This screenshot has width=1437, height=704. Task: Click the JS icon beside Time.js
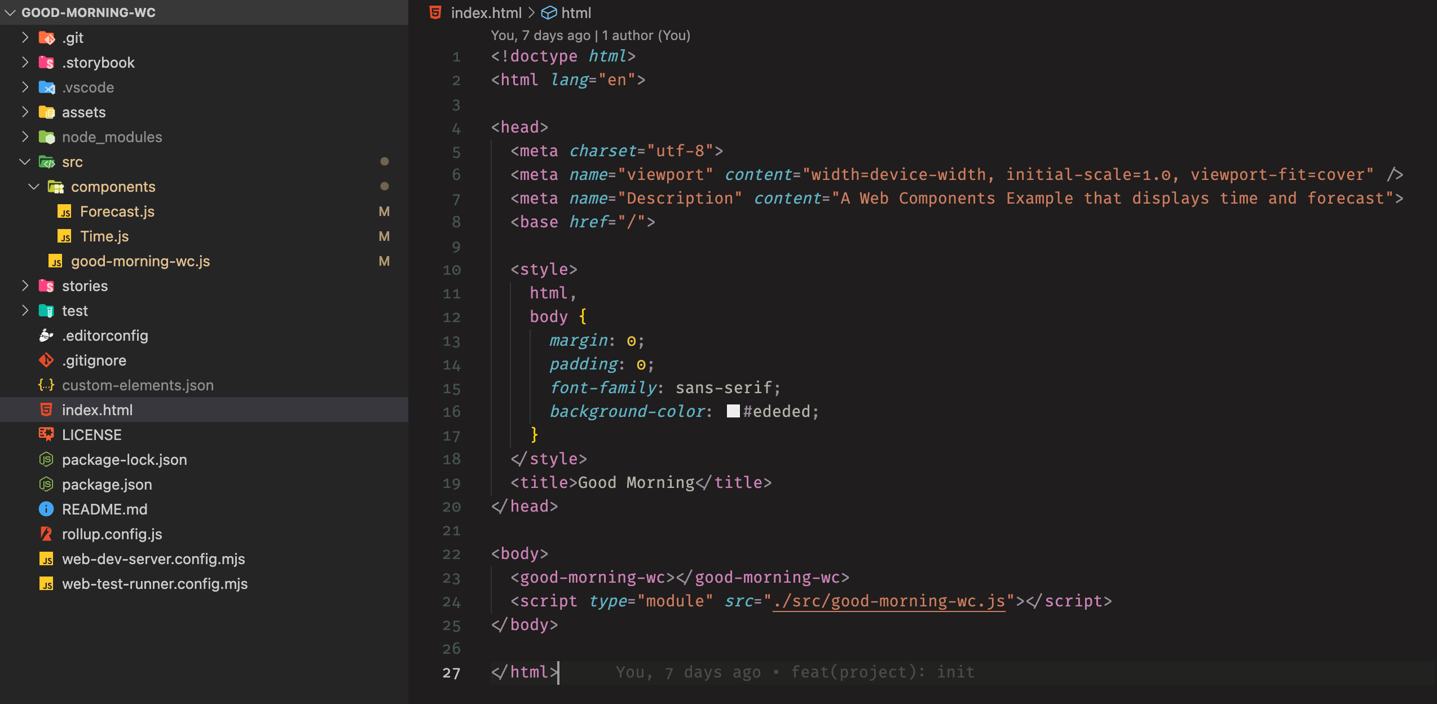(x=64, y=236)
